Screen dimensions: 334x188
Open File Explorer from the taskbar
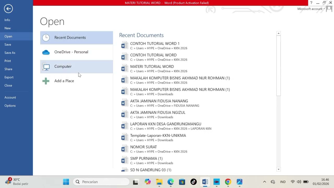point(159,182)
